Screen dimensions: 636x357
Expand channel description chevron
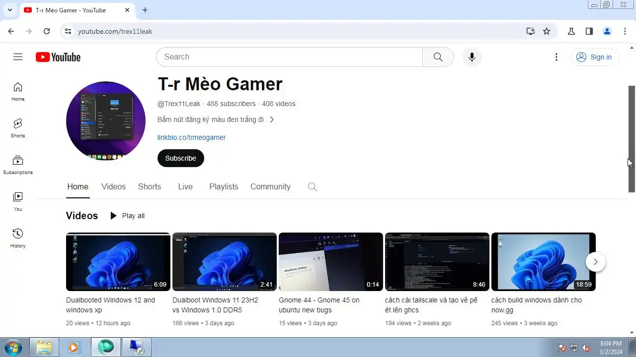click(x=272, y=119)
